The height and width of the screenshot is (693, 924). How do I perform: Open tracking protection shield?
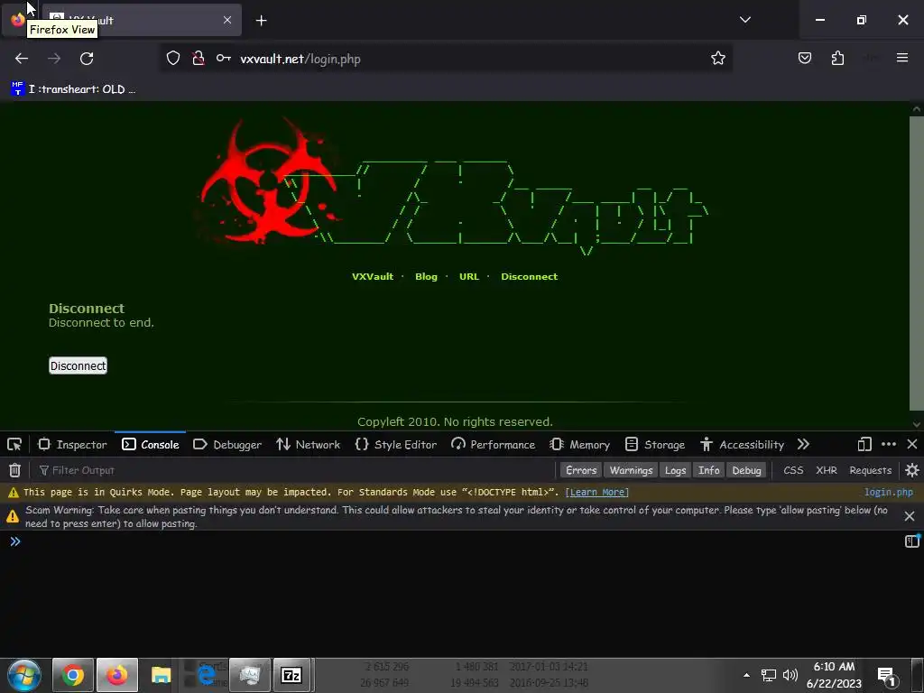point(172,59)
